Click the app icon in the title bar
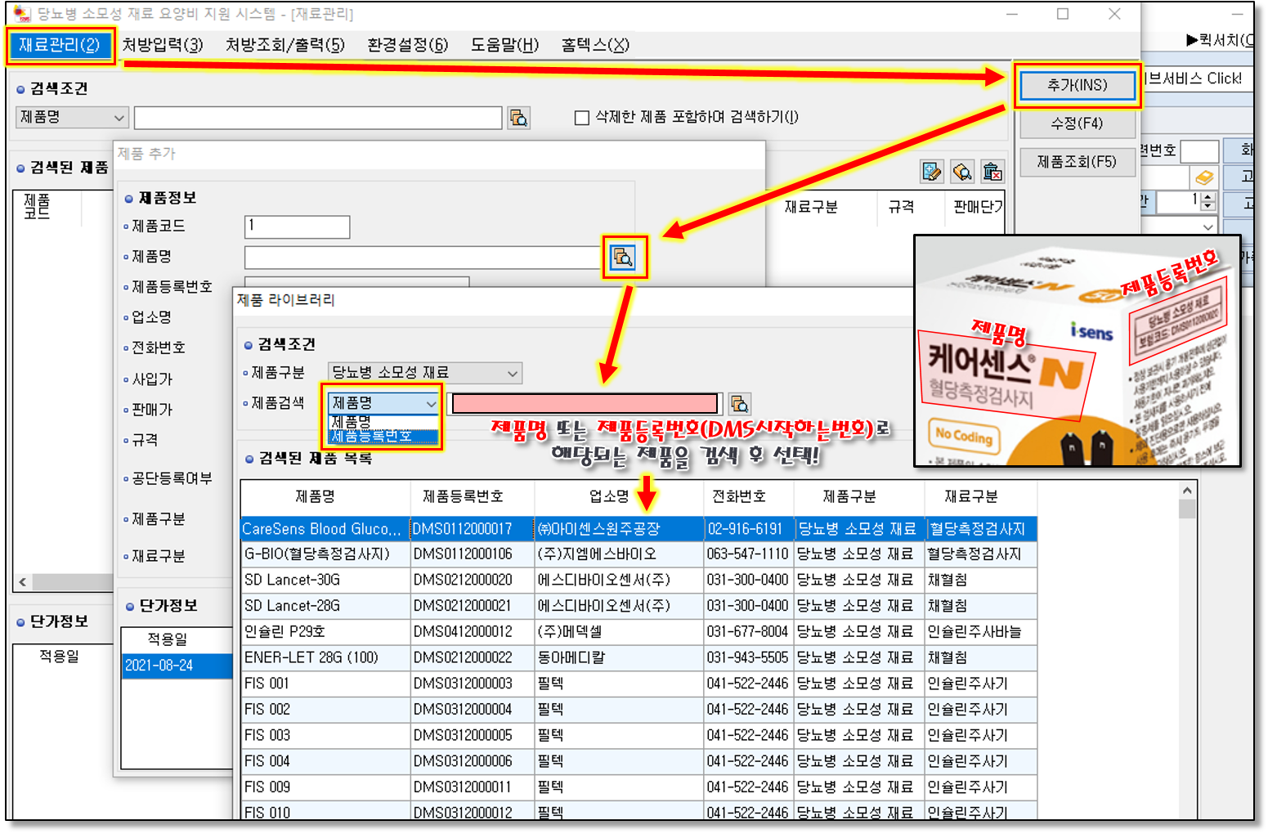 click(21, 14)
